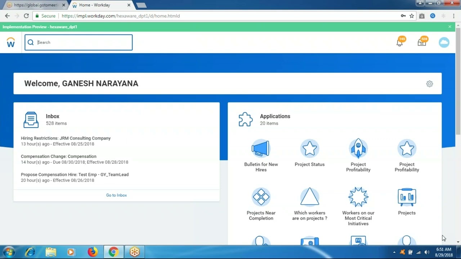Close the gotomeeting browser tab

[64, 5]
